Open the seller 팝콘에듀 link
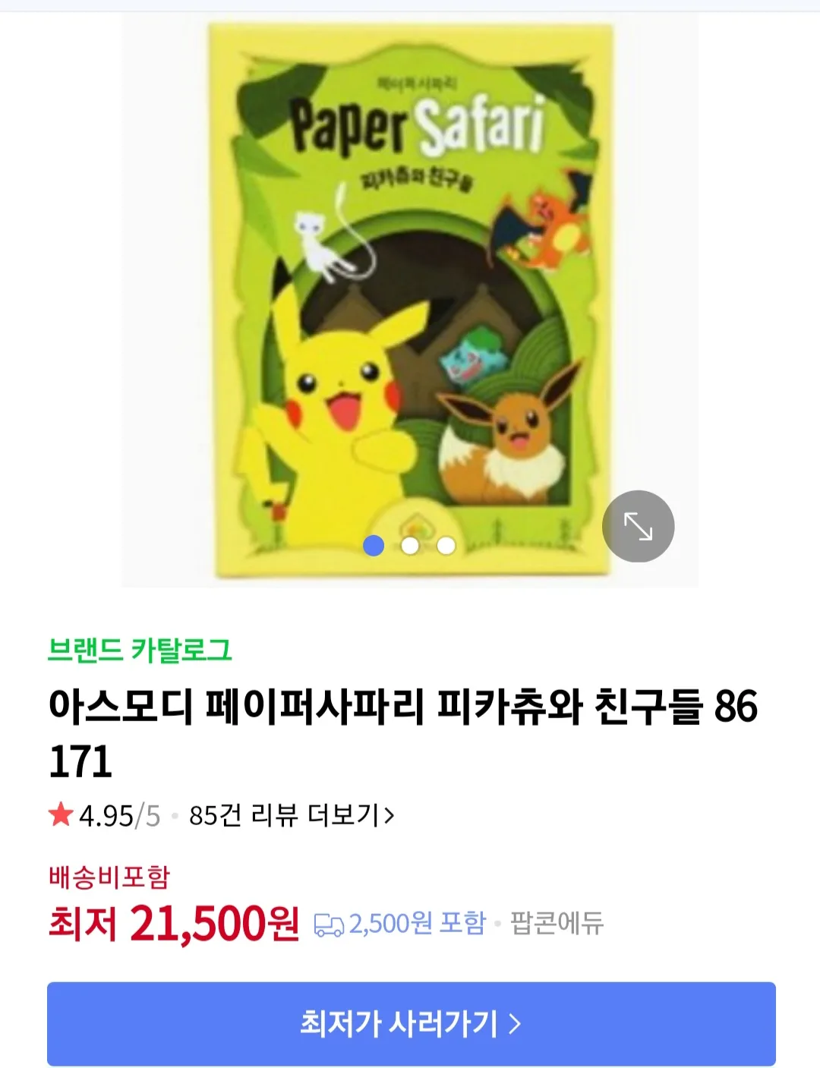This screenshot has width=820, height=1068. click(557, 923)
